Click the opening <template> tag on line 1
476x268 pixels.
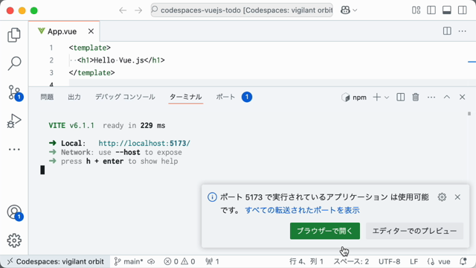90,48
